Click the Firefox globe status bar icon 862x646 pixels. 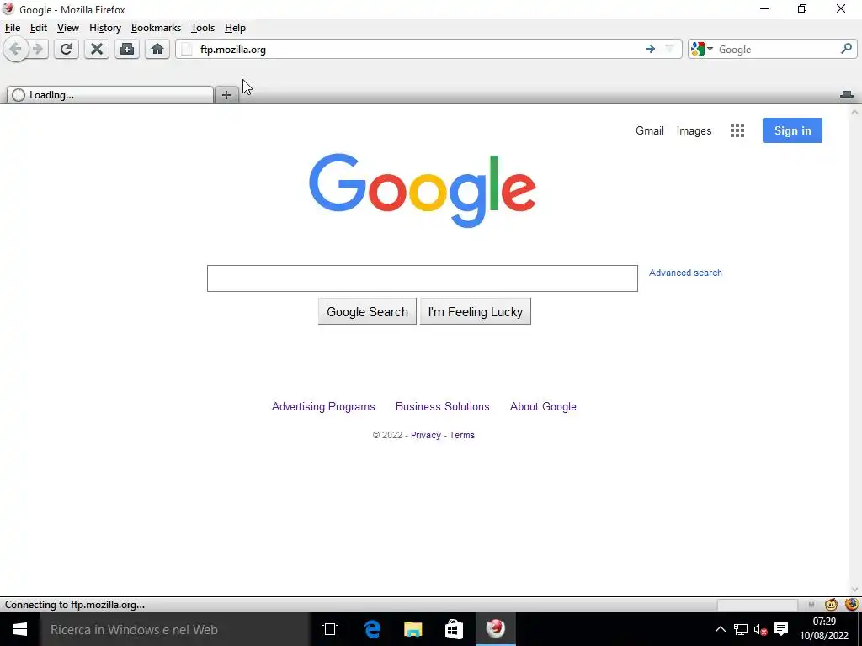pyautogui.click(x=852, y=604)
